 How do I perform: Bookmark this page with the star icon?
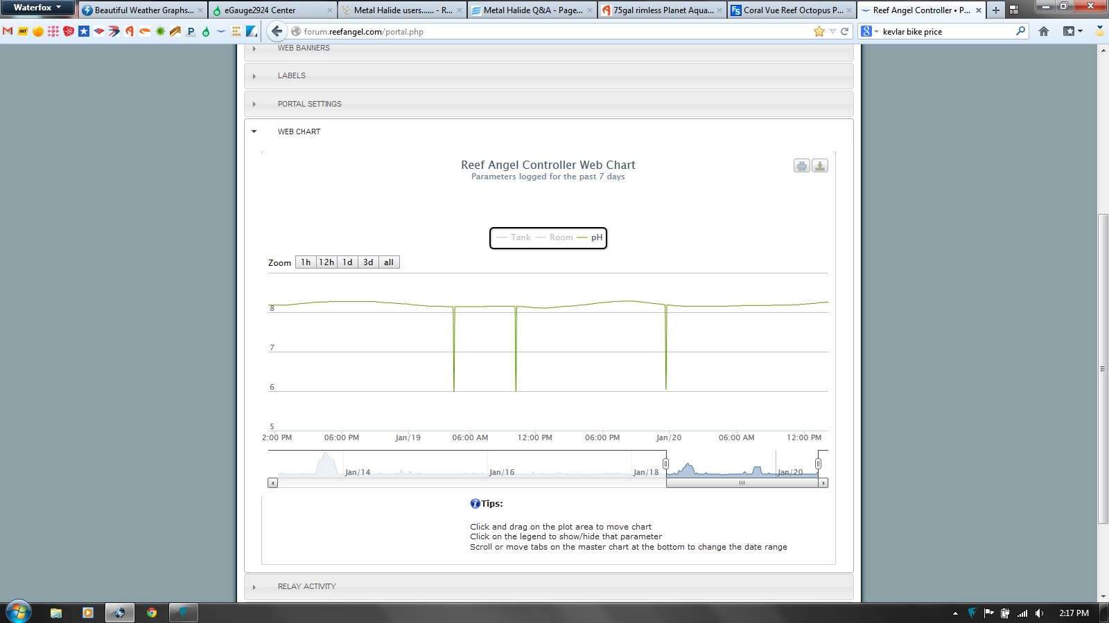point(819,31)
